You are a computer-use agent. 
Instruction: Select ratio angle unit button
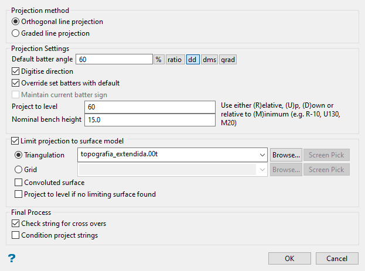click(x=175, y=60)
